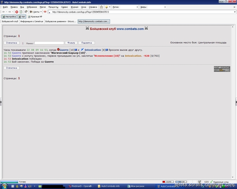The image size is (237, 189).
Task: Open the www.combats.com link
Action: click(130, 29)
